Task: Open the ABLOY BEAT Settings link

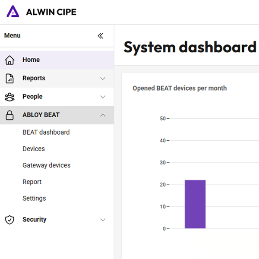Action: tap(34, 199)
